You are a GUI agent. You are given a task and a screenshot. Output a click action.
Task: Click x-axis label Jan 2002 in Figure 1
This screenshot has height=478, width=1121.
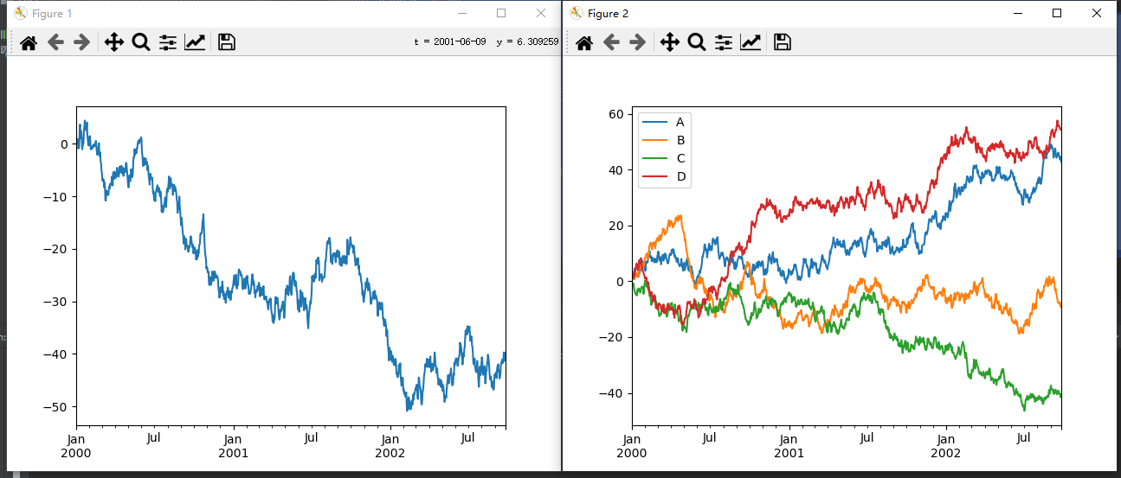click(x=390, y=445)
